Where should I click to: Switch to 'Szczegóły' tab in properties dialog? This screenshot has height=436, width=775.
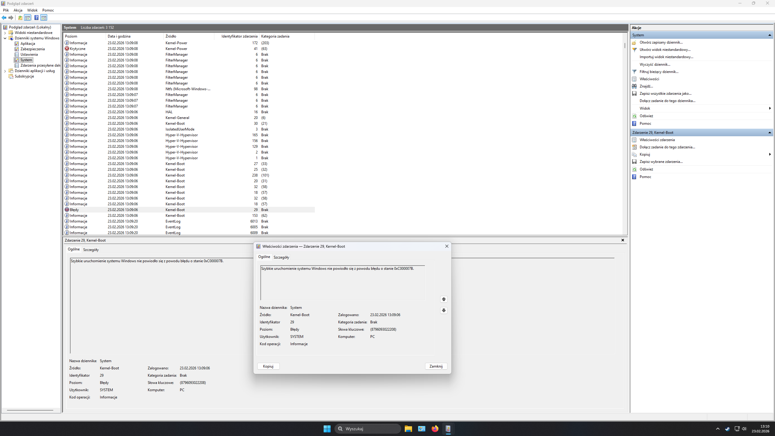(281, 257)
